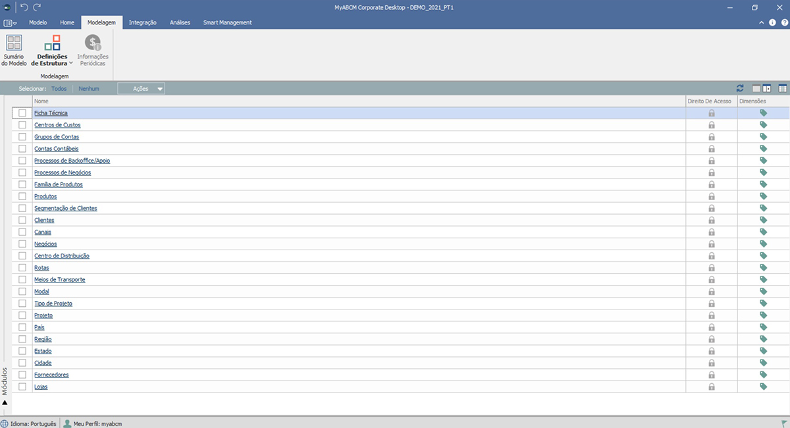Click the dimensions tag for Projeto row

point(764,315)
